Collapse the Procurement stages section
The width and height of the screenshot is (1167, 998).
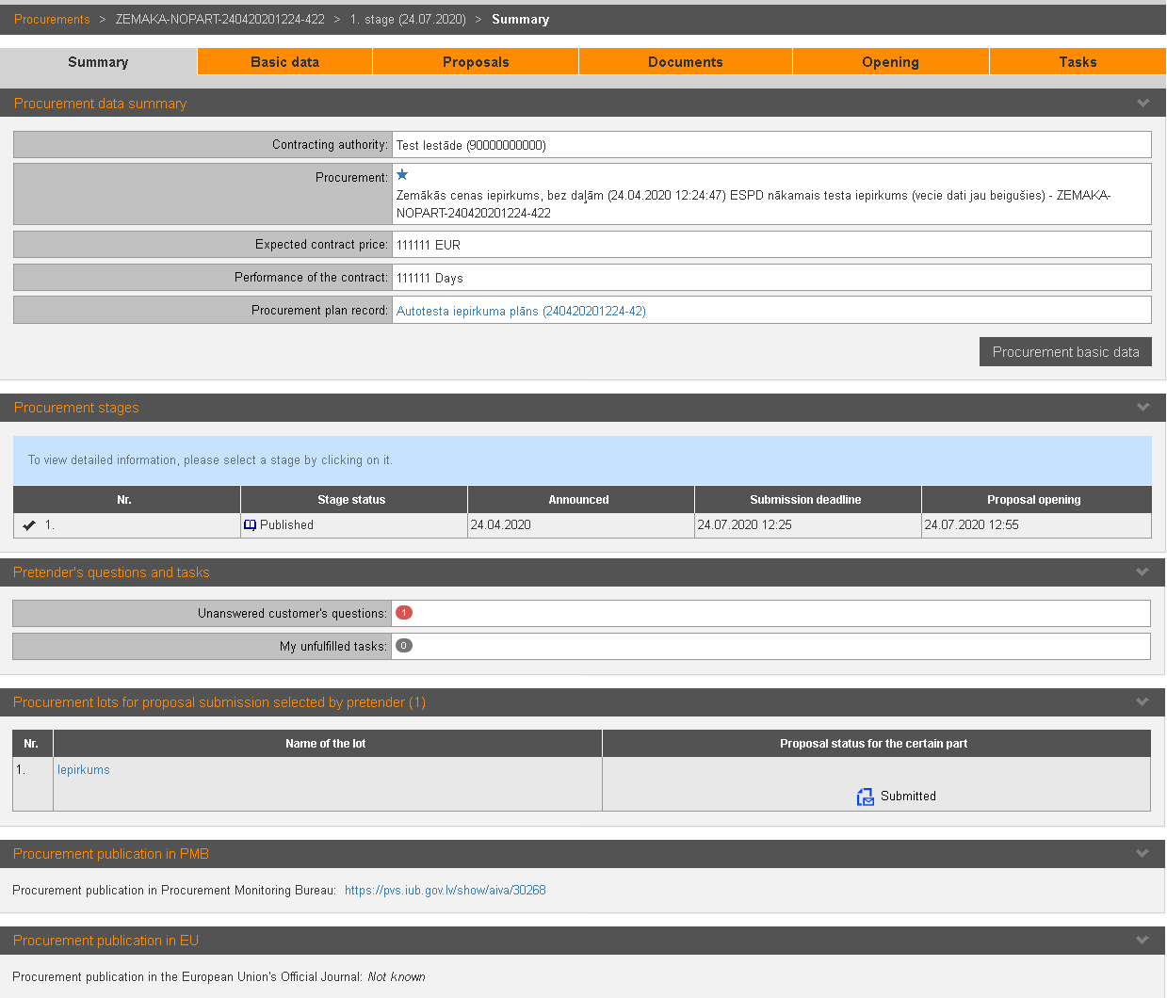1143,408
